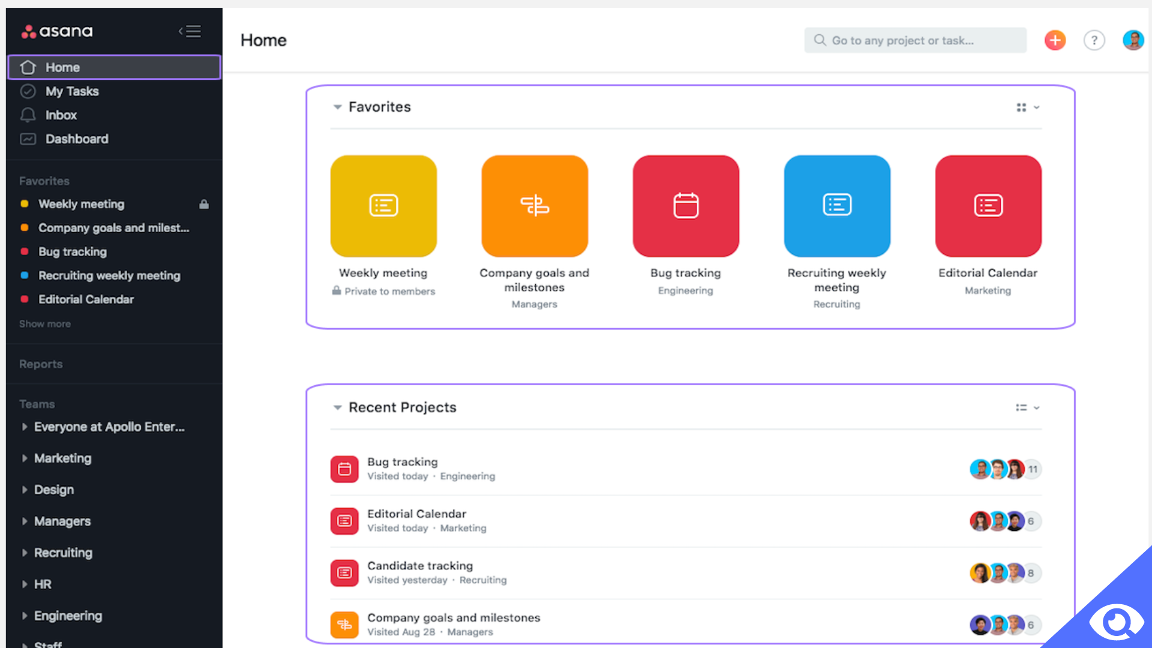Click Managers under Company goals tile
The height and width of the screenshot is (648, 1152).
(534, 304)
